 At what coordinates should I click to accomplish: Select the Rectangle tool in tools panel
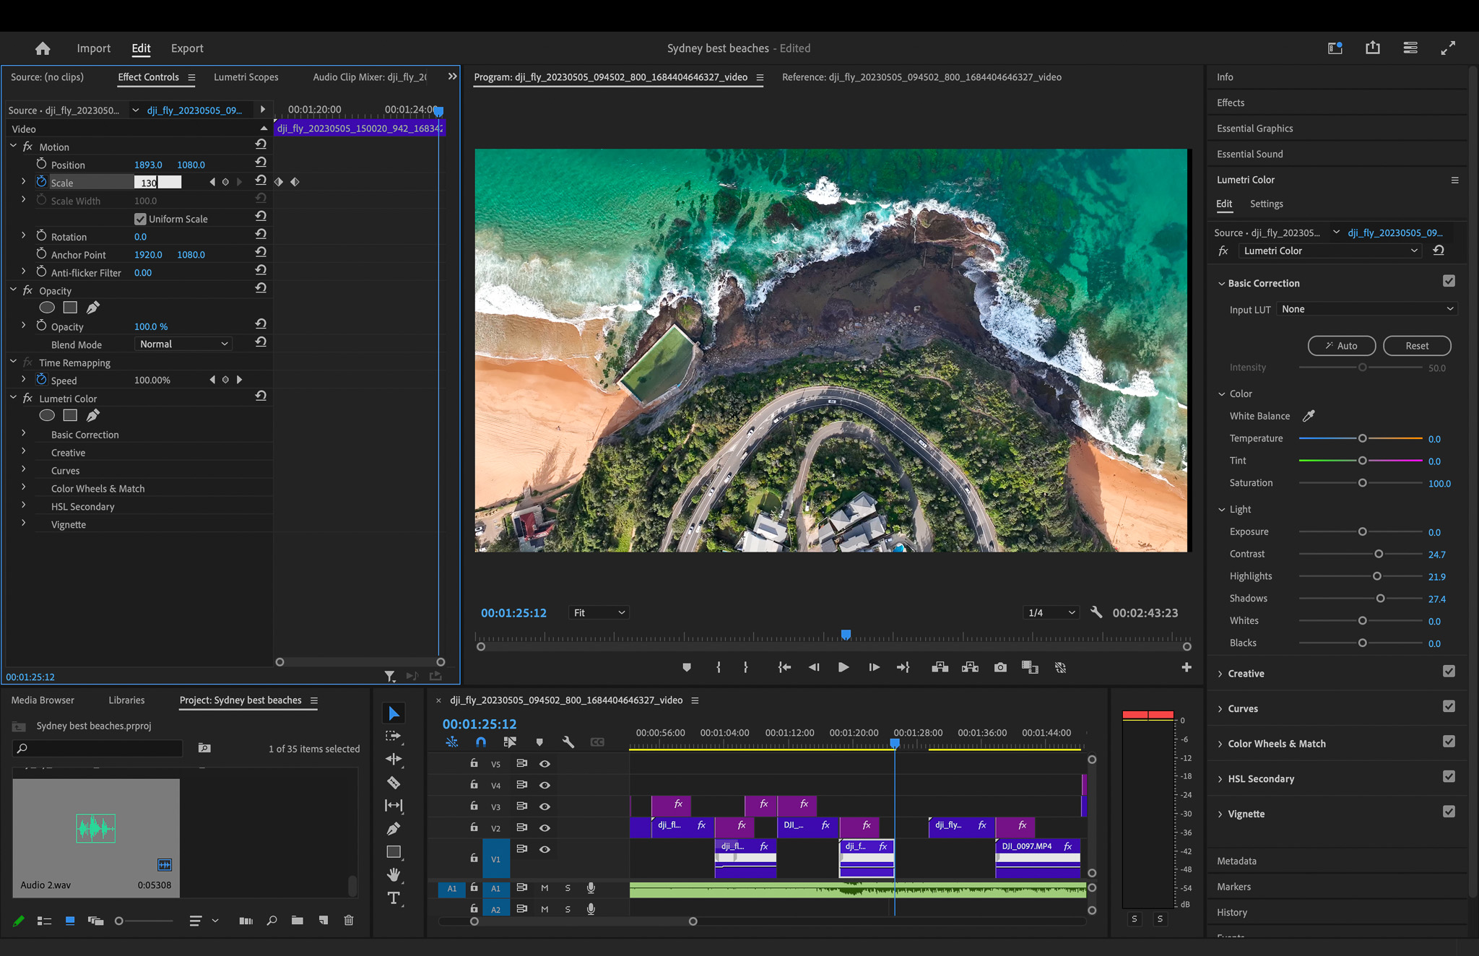pyautogui.click(x=393, y=852)
